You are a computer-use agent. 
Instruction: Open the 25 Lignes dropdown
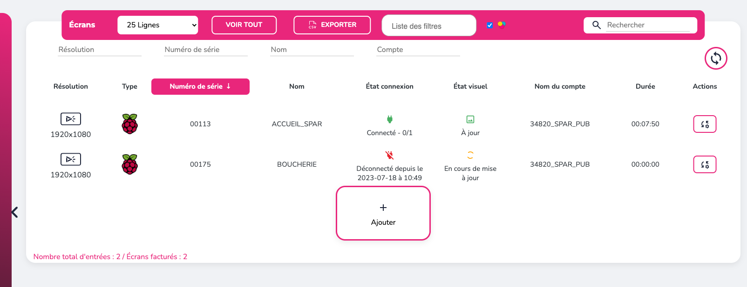(157, 25)
